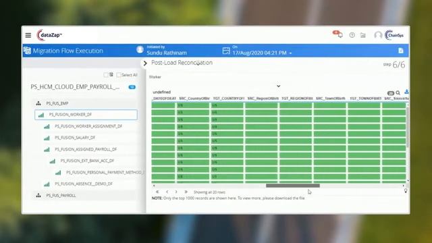The image size is (432, 243).
Task: Click the bar icon beside PS_FUSION_WORKER_ASSIGNMENT_DF
Action: (x=47, y=126)
